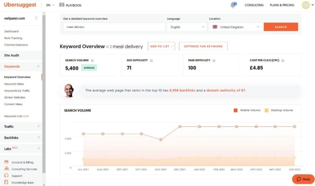Open Plans & Pricing in the top navigation

tap(282, 5)
